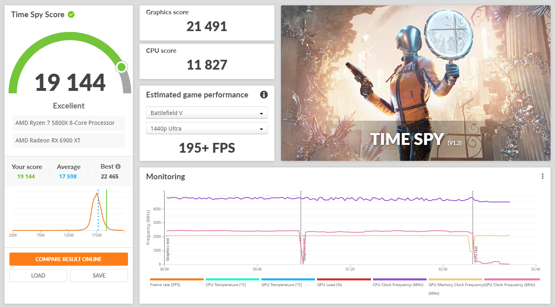Screen dimensions: 555x307
Task: Click the CPU test marker in the monitoring chart
Action: pos(476,254)
